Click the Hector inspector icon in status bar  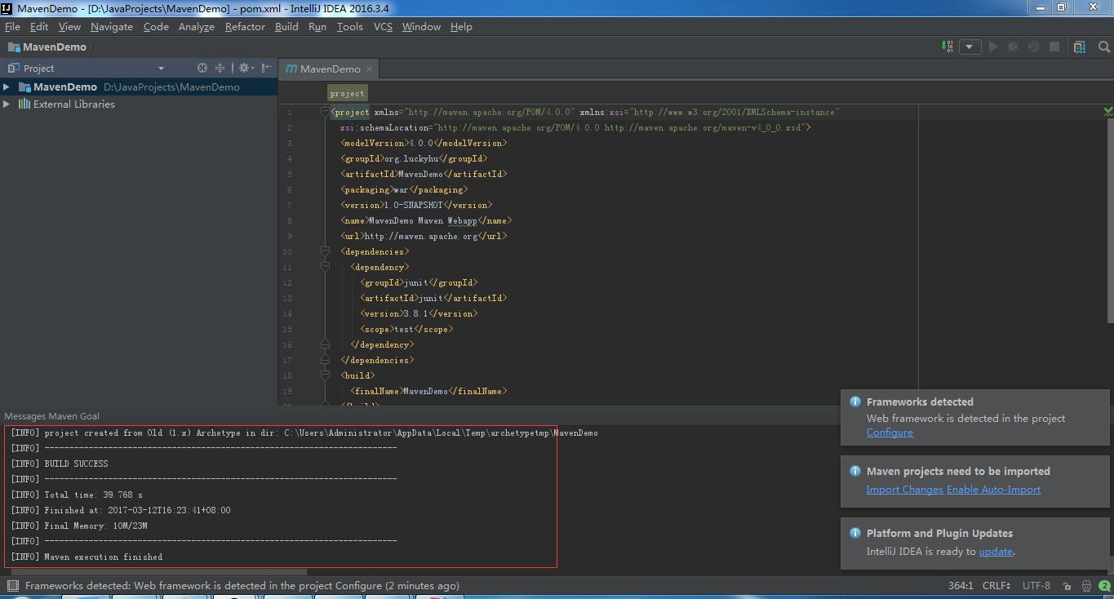[1086, 586]
